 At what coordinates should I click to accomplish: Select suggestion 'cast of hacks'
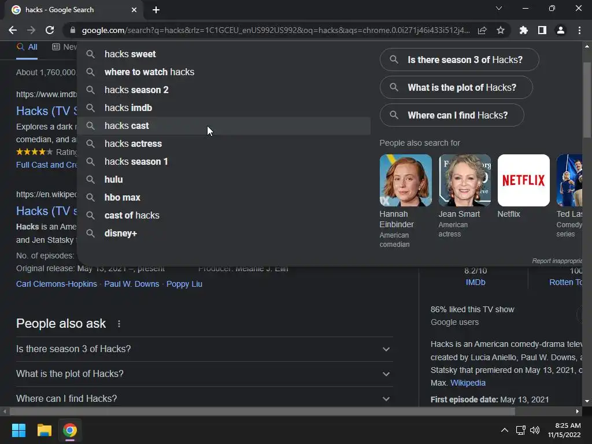pyautogui.click(x=224, y=216)
